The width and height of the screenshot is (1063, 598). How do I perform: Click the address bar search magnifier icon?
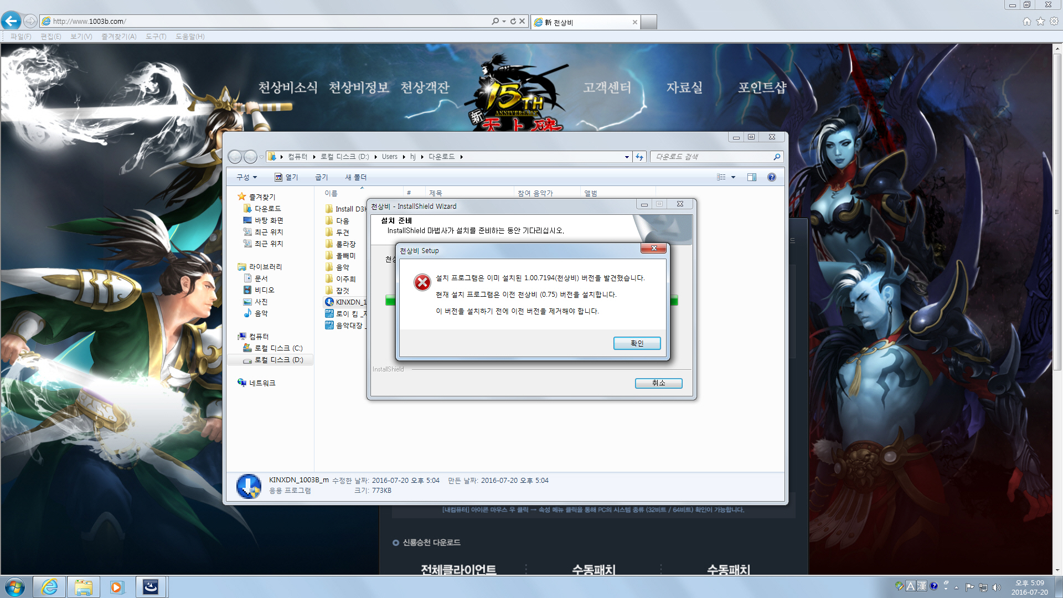point(495,21)
